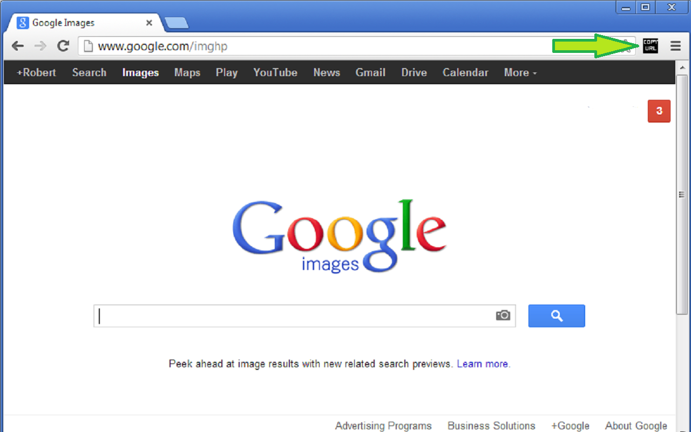Click the vertical scrollbar thumb

point(682,194)
